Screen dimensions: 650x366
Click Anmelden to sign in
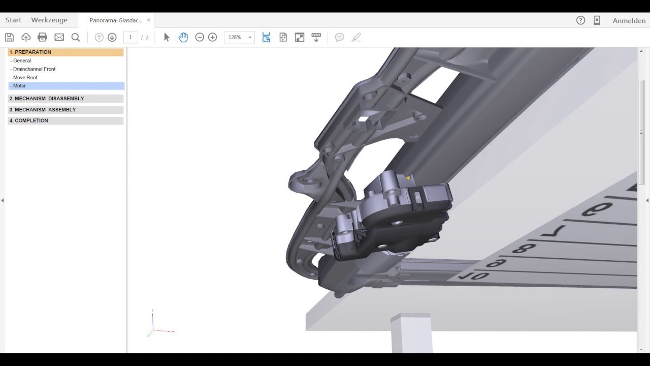[x=629, y=21]
